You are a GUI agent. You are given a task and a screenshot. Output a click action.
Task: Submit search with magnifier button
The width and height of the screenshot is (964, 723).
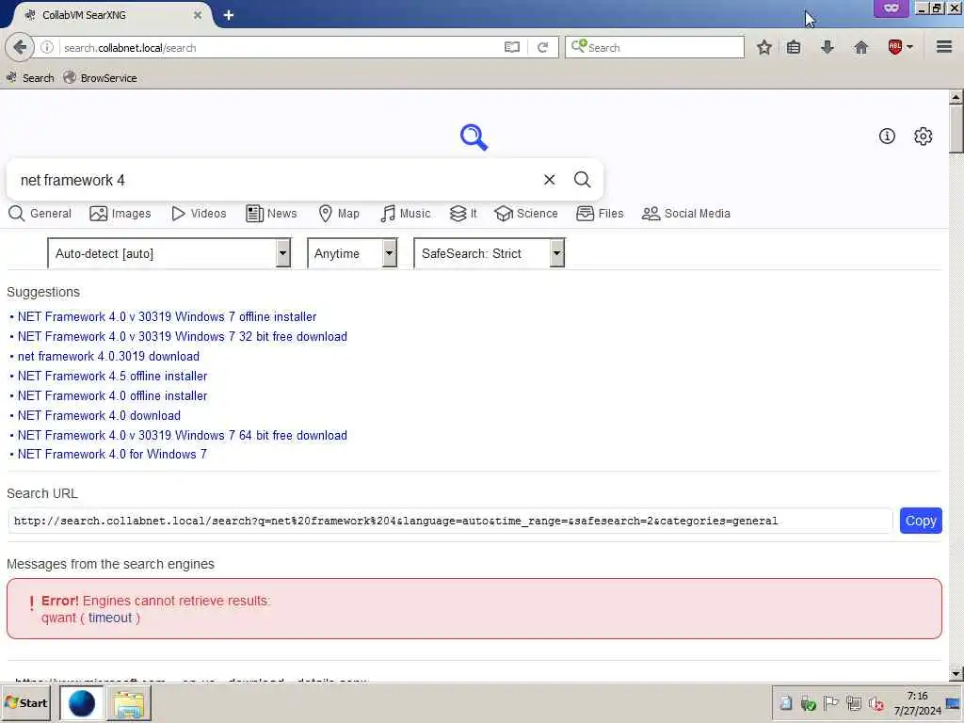pos(582,180)
